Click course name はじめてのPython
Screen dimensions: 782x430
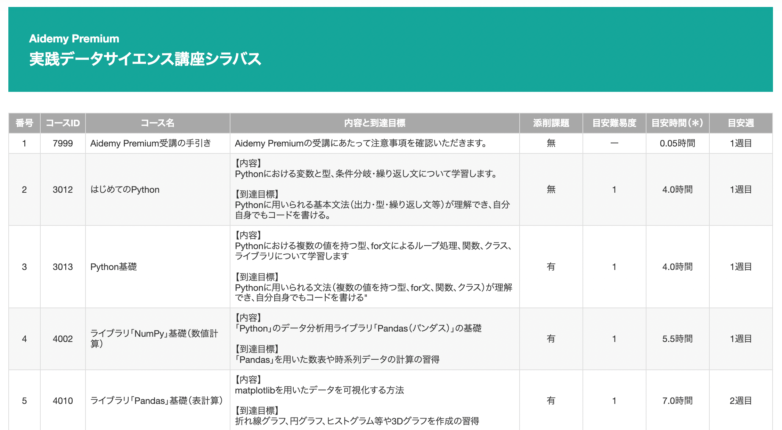125,190
